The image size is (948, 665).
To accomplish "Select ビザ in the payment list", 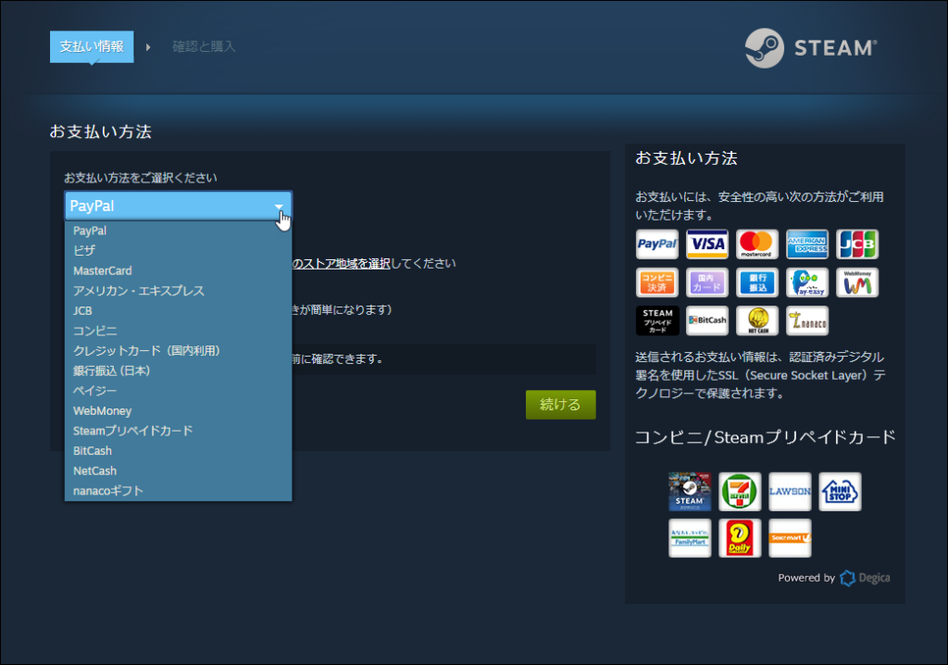I will 179,250.
